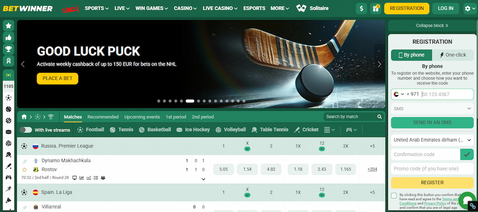This screenshot has height=212, width=478.
Task: Switch to the Recommended tab
Action: tap(103, 117)
